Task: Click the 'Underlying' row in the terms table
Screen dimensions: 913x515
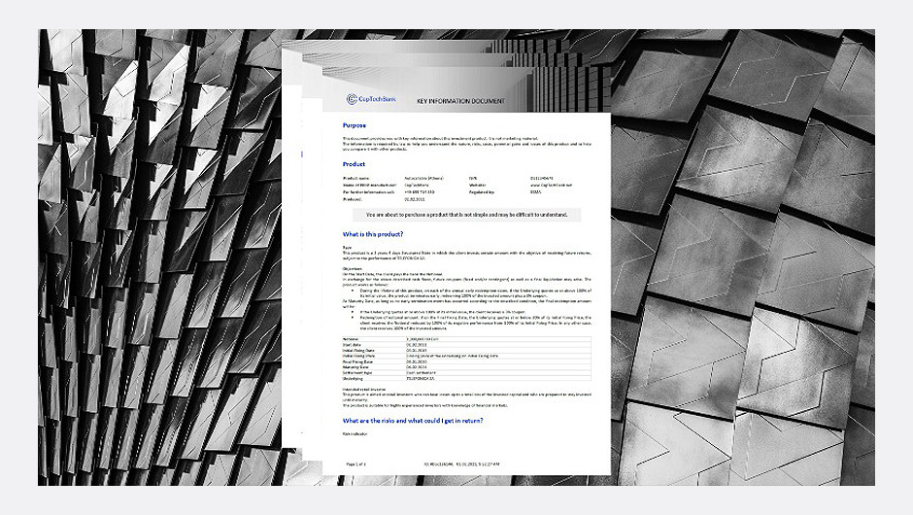Action: (466, 379)
